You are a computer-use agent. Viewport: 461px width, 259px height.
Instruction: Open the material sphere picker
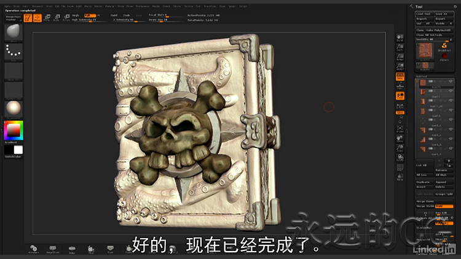tap(14, 109)
